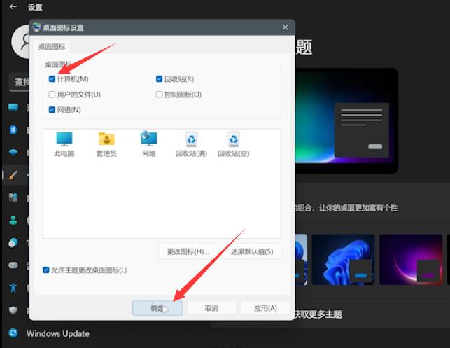Open the gaming controller sidebar icon
This screenshot has height=348, width=450.
coord(13,265)
